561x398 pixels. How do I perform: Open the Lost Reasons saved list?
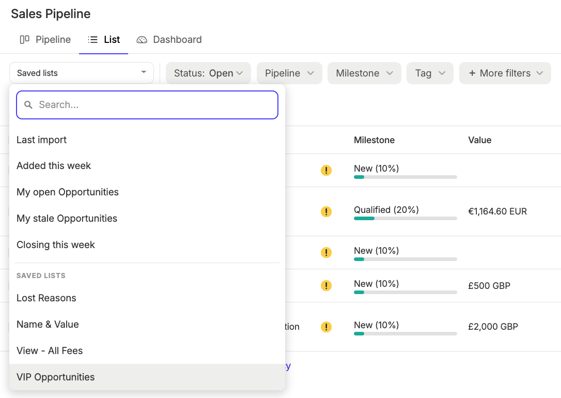(147, 298)
